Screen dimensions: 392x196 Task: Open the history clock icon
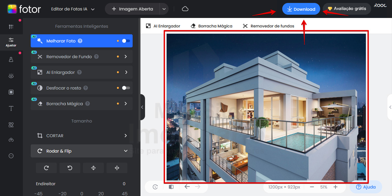click(155, 187)
